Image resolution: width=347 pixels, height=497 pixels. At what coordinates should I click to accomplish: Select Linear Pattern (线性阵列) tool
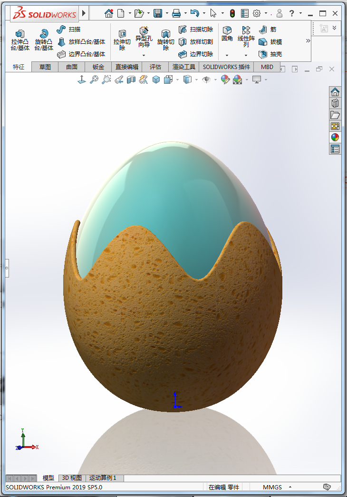tap(246, 37)
